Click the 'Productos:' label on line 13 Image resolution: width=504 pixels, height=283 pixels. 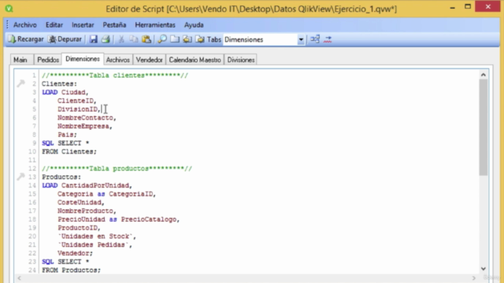point(61,177)
